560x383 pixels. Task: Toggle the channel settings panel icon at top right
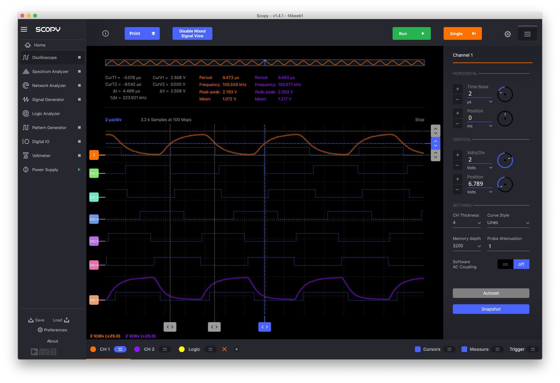pyautogui.click(x=527, y=34)
